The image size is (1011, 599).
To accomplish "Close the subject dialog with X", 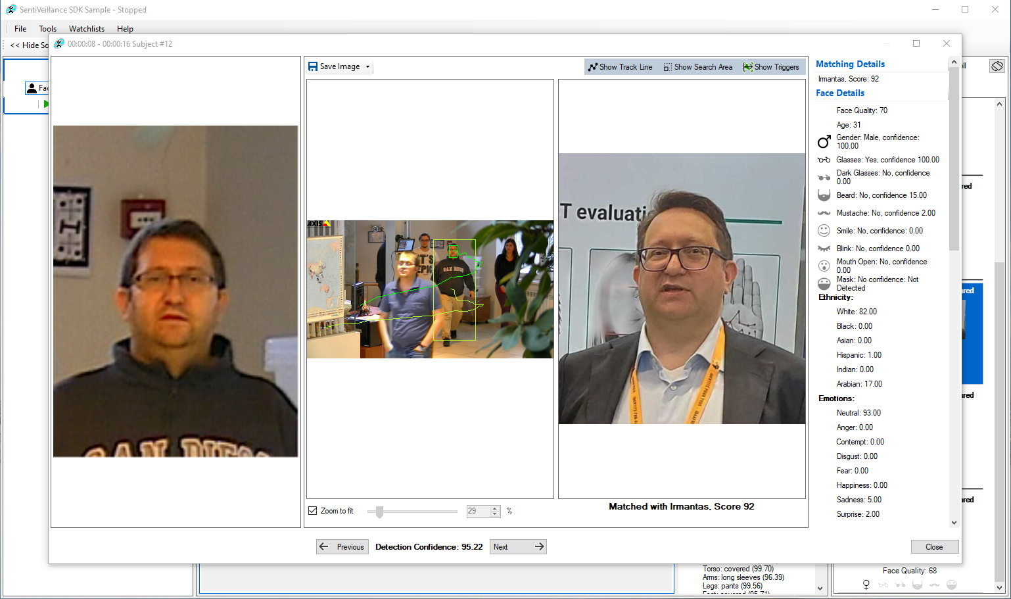I will pyautogui.click(x=947, y=43).
